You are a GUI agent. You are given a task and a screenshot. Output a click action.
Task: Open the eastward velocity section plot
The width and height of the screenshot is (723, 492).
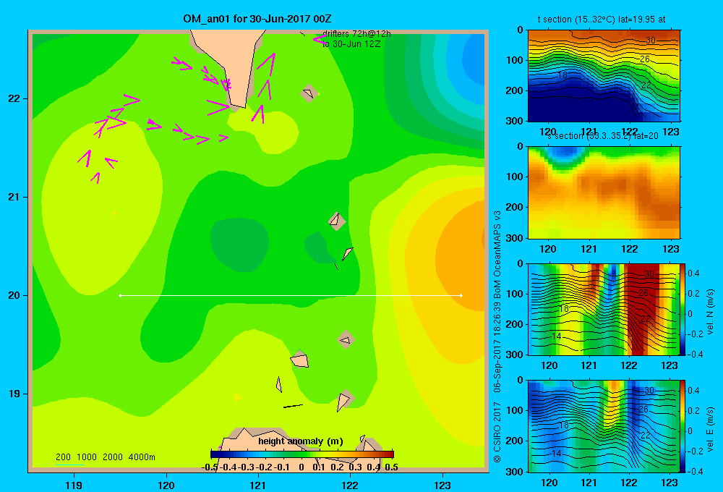tap(604, 426)
